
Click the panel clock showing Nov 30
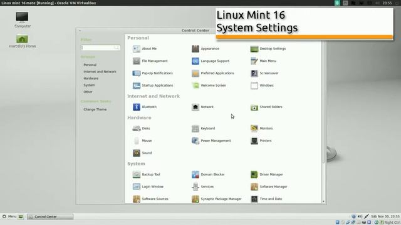(385, 216)
